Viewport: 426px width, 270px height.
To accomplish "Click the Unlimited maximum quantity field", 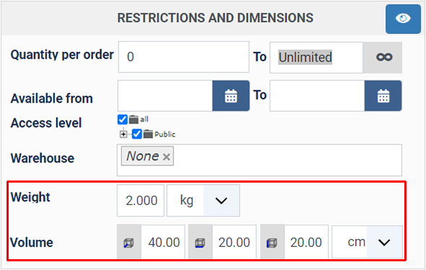I will point(316,57).
